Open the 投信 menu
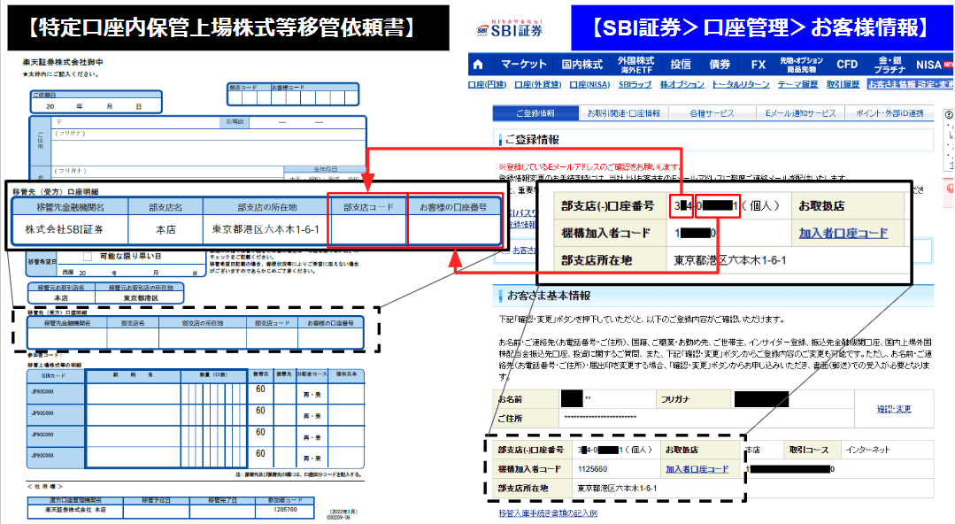This screenshot has width=955, height=524. click(x=681, y=64)
